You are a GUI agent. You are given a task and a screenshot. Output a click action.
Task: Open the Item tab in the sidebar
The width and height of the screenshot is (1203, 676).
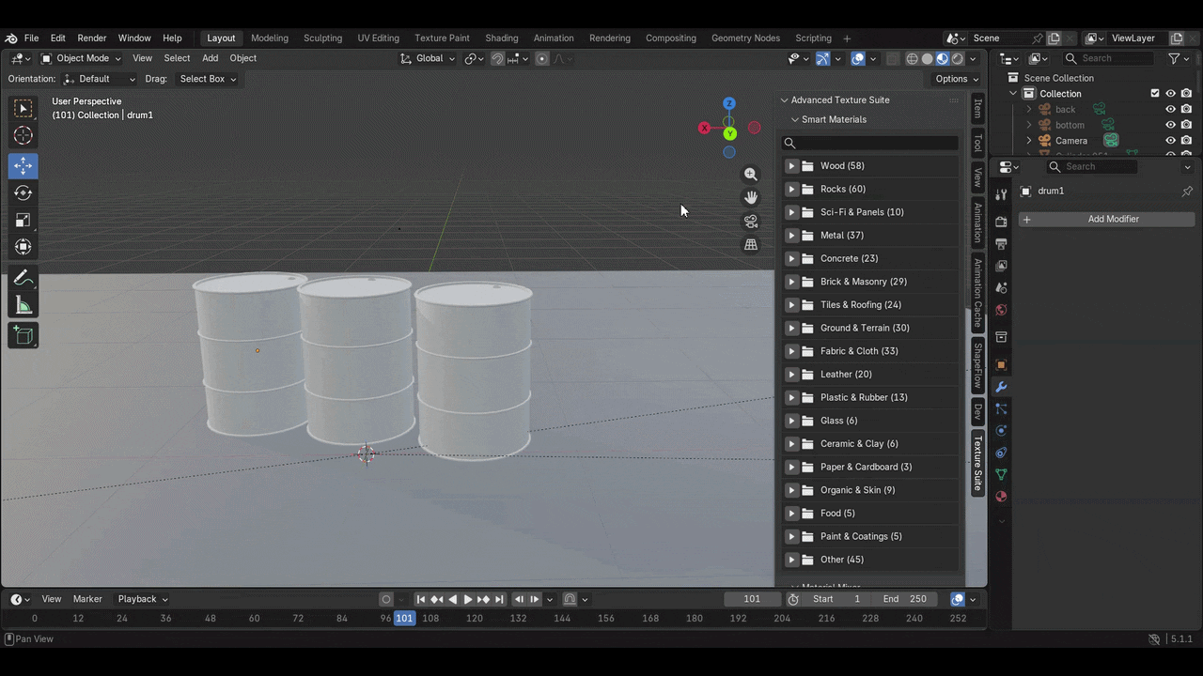(x=977, y=110)
